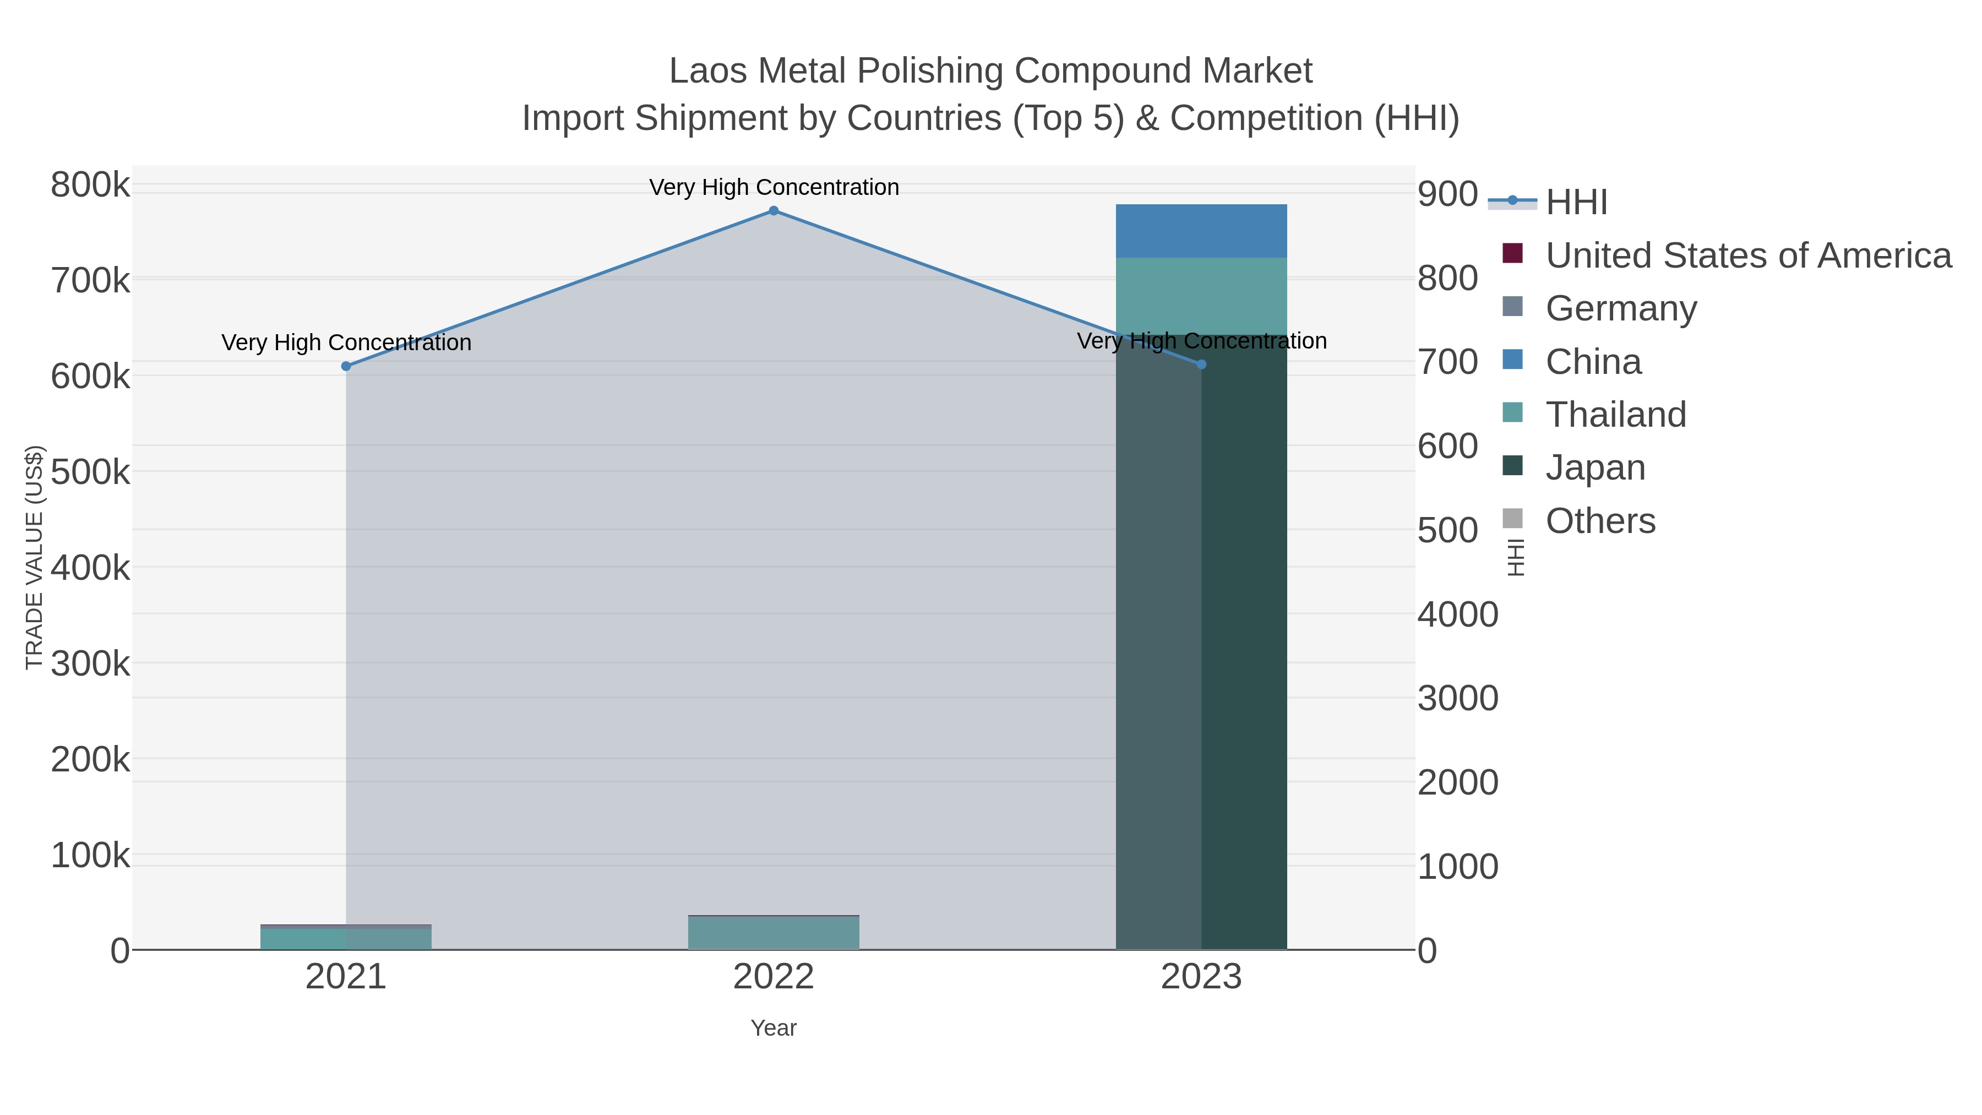
Task: Click the TRADE VALUE (US$) axis title
Action: [x=35, y=557]
